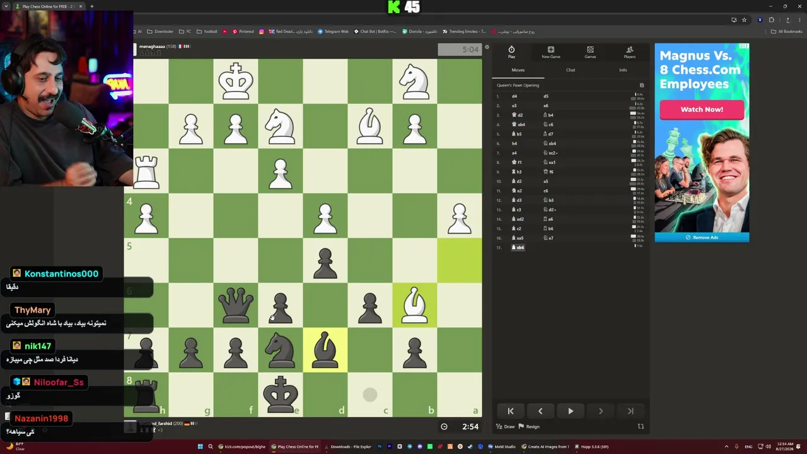Open the Trending Emotes bookmark
This screenshot has height=454, width=807.
pos(464,32)
